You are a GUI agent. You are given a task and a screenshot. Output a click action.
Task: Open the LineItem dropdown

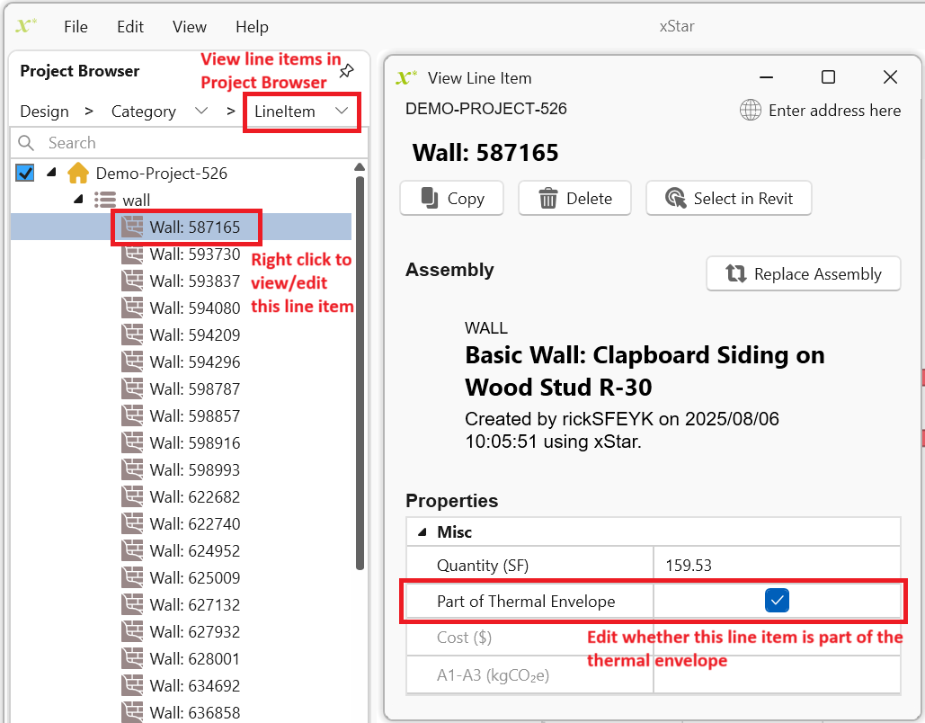point(301,112)
